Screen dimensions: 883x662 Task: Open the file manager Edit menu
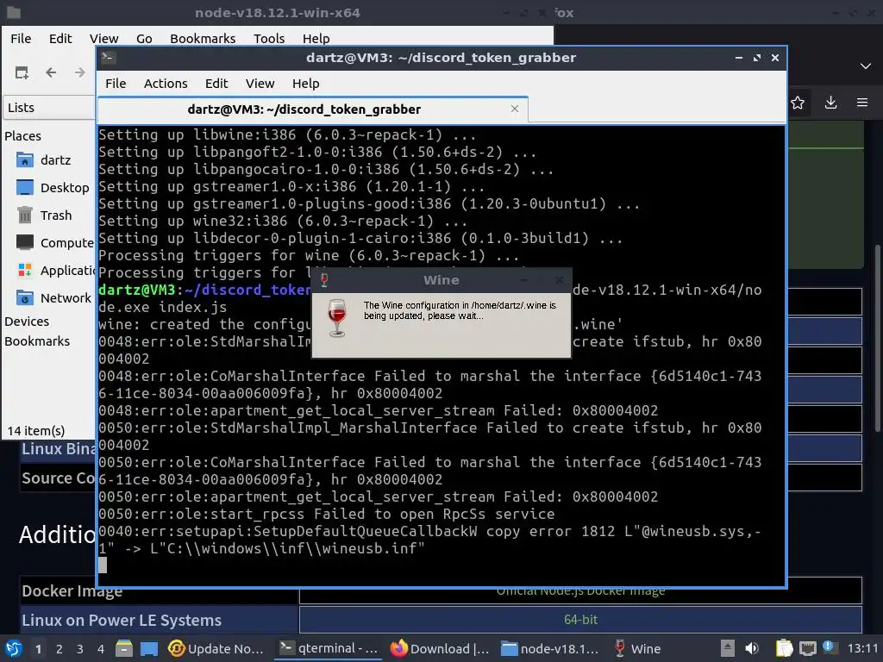(x=60, y=38)
